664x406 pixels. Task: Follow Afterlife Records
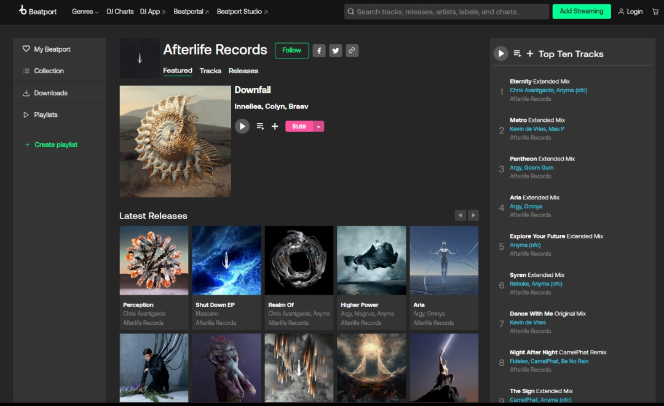point(292,50)
